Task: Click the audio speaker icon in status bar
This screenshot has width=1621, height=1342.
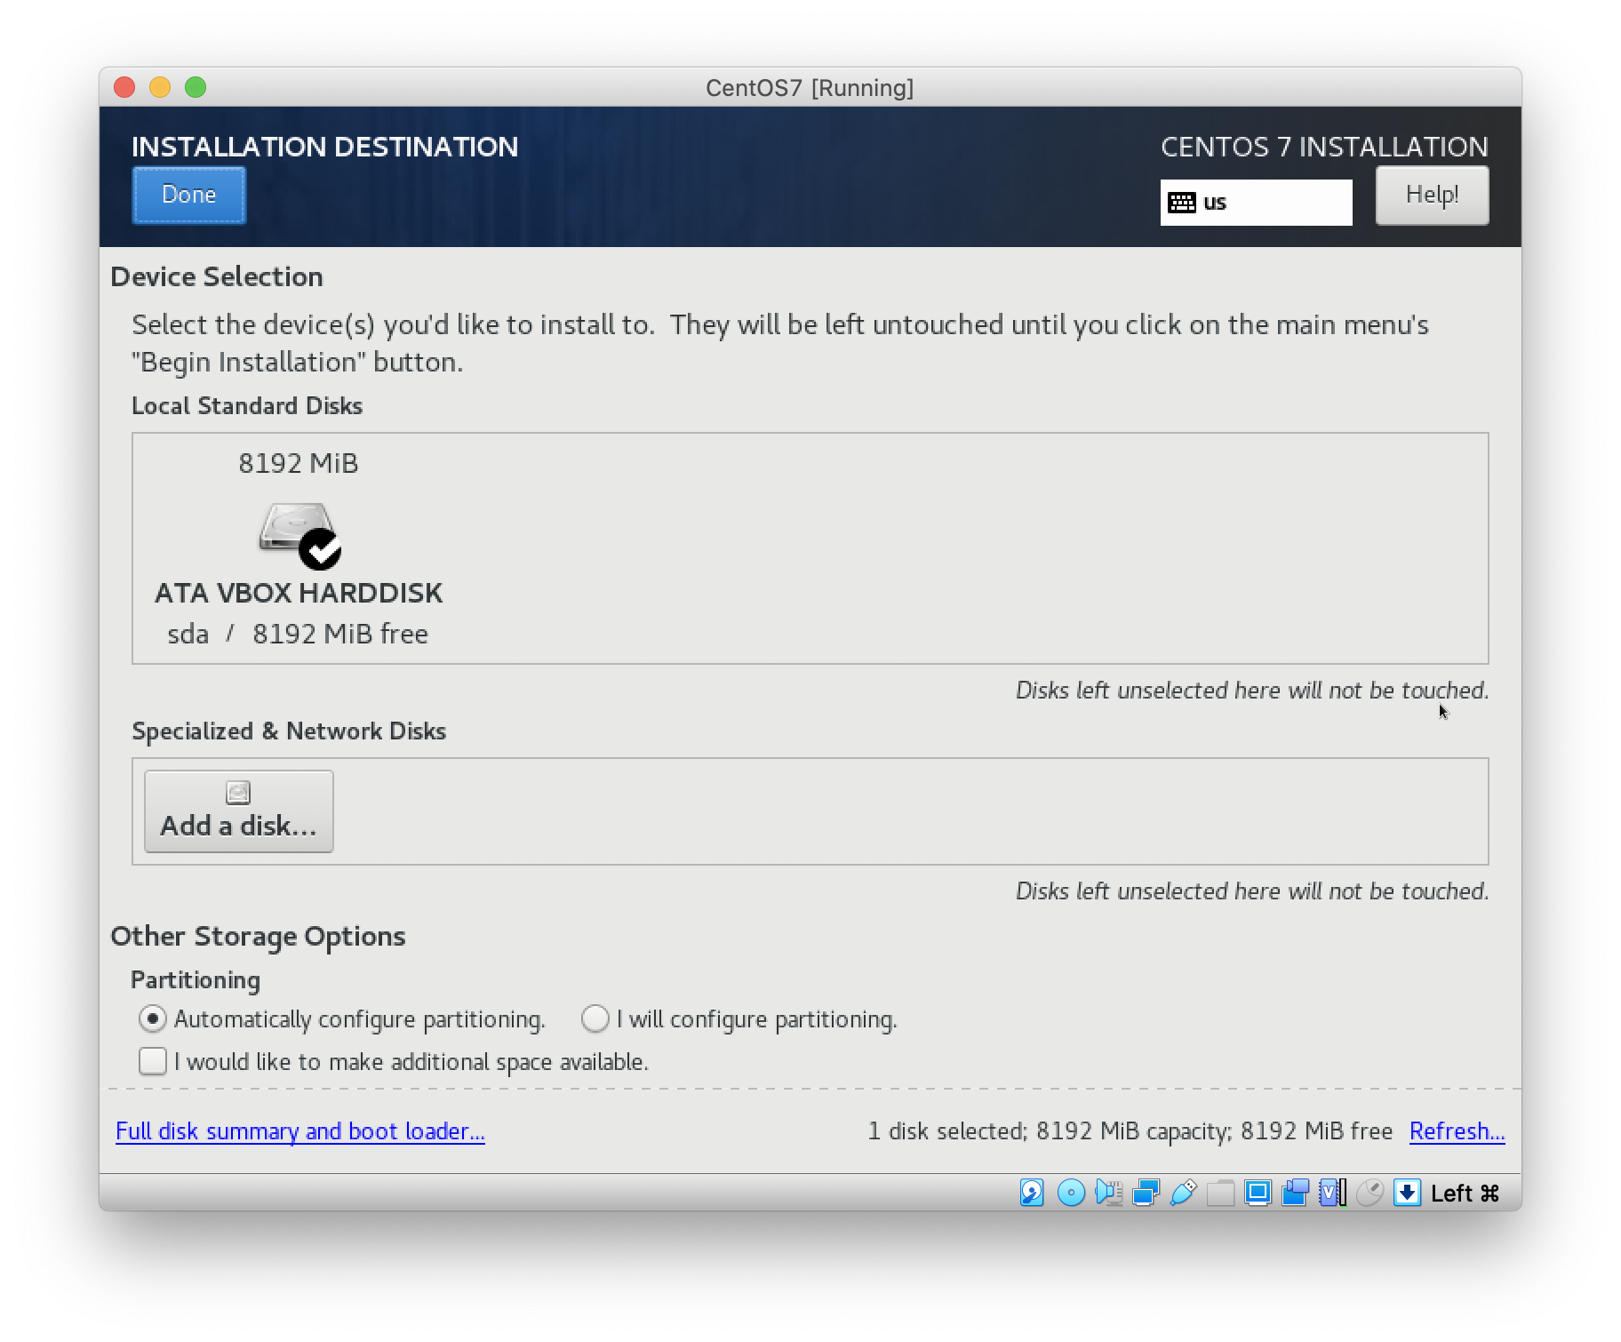Action: point(1109,1193)
